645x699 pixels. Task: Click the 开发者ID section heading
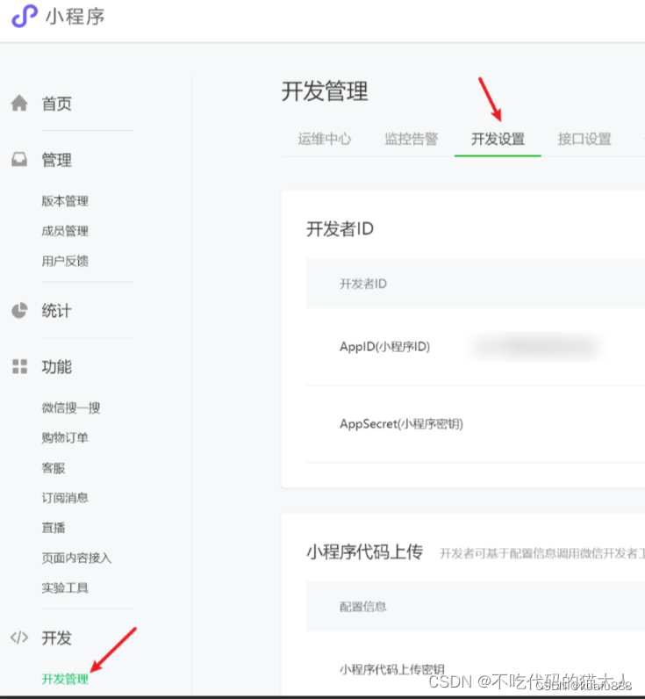pyautogui.click(x=340, y=228)
